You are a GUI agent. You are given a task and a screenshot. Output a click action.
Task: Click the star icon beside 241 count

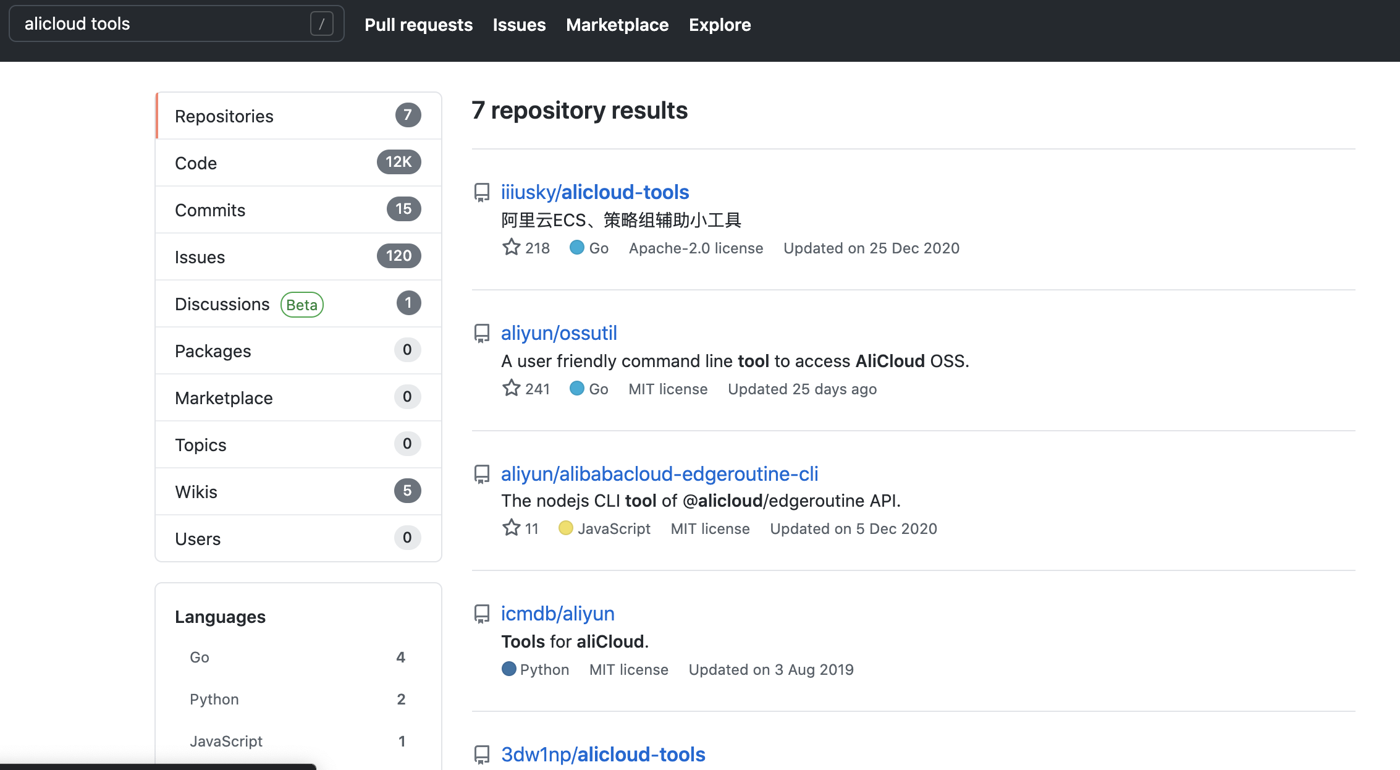coord(511,388)
